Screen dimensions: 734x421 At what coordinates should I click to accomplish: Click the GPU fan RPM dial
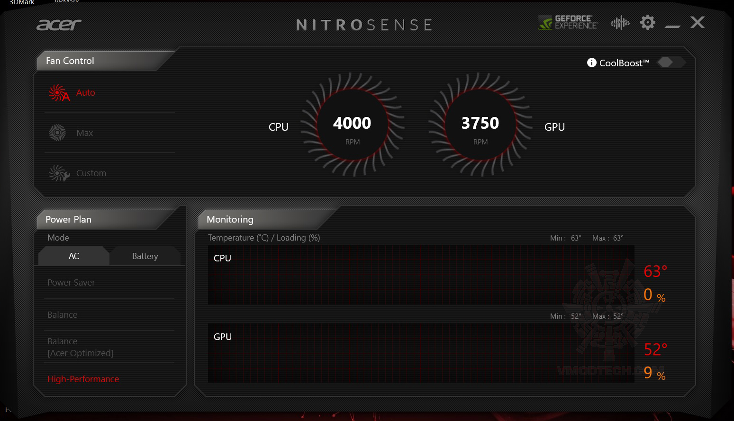[480, 125]
